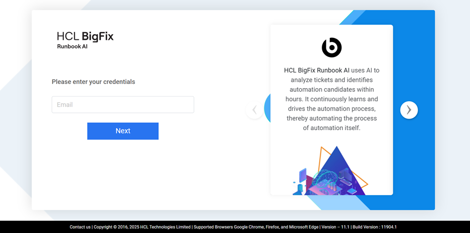Go back with carousel left arrow

(254, 110)
